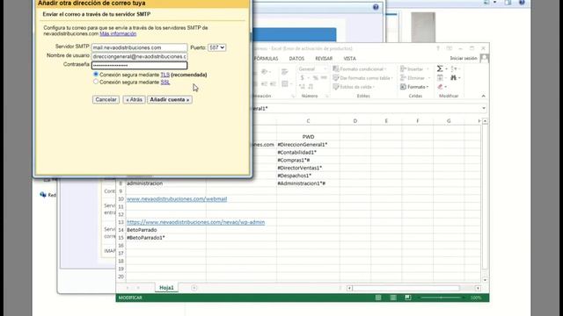Open the DATOS ribbon tab
The height and width of the screenshot is (316, 563).
click(x=296, y=59)
